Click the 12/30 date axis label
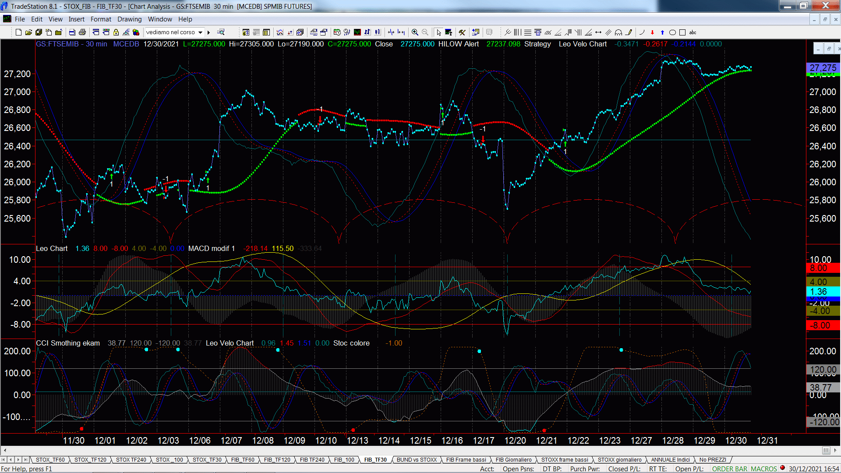The width and height of the screenshot is (841, 473). 736,440
